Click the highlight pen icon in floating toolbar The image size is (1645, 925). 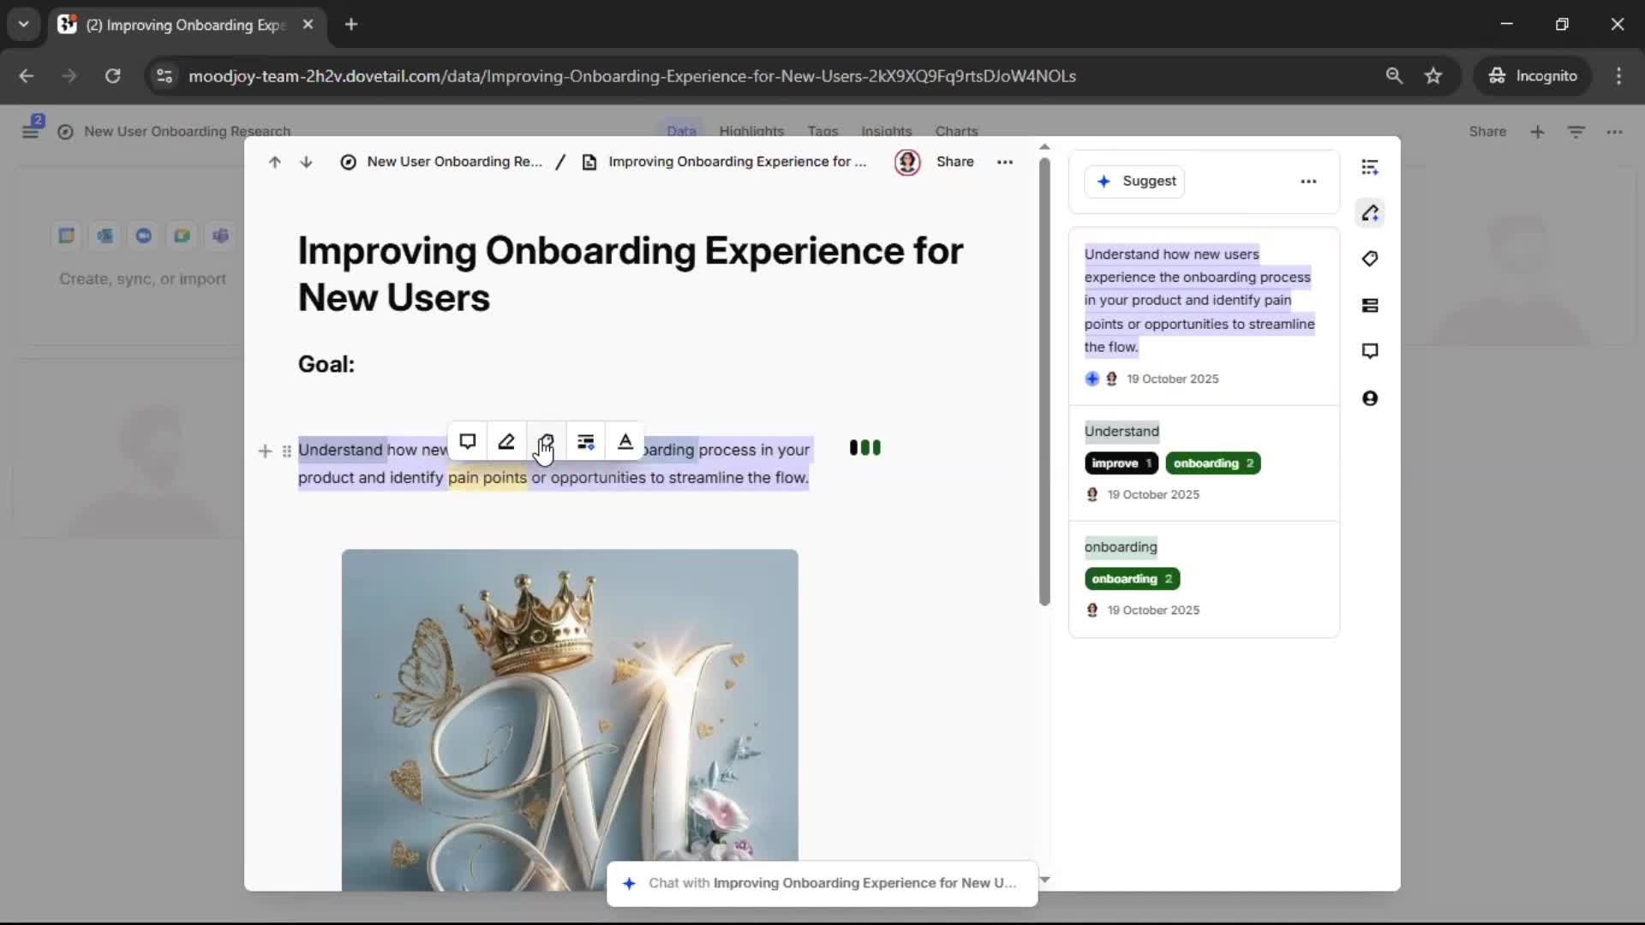point(506,442)
